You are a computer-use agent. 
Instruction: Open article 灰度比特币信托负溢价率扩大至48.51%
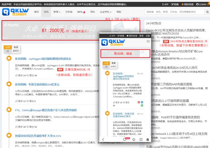(38, 136)
